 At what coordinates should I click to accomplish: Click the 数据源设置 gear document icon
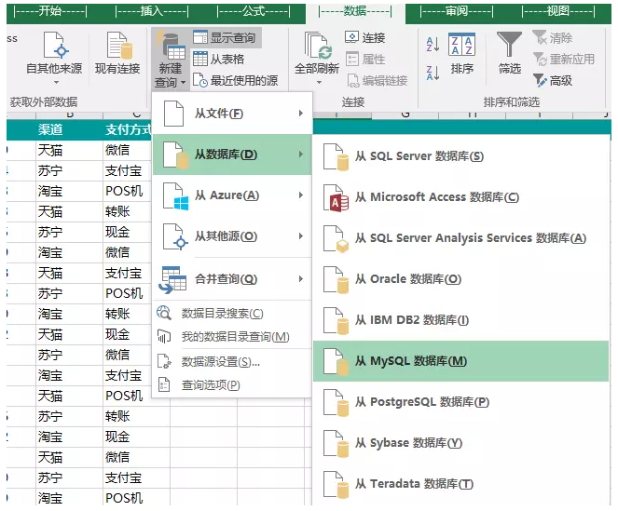click(164, 361)
